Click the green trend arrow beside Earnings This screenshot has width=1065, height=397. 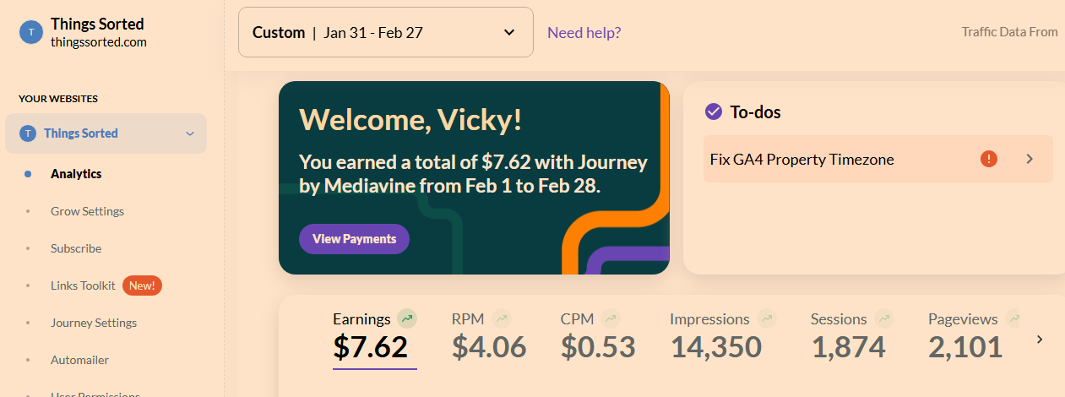(x=408, y=319)
